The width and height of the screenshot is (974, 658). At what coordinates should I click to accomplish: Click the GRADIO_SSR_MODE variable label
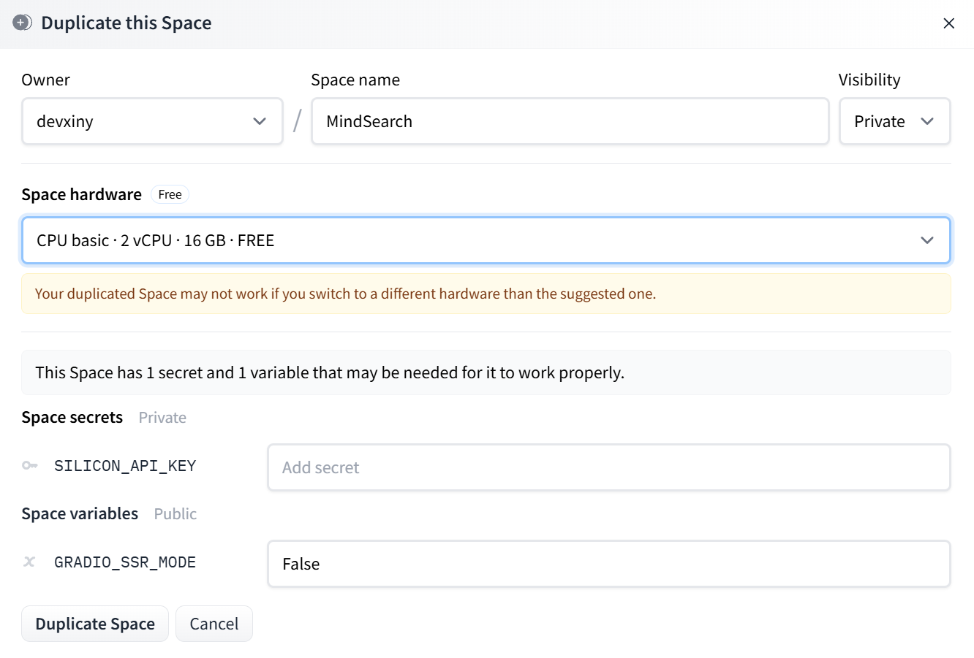(125, 562)
